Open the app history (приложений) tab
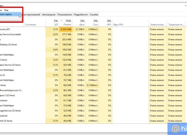This screenshot has width=187, height=135. pyautogui.click(x=31, y=15)
